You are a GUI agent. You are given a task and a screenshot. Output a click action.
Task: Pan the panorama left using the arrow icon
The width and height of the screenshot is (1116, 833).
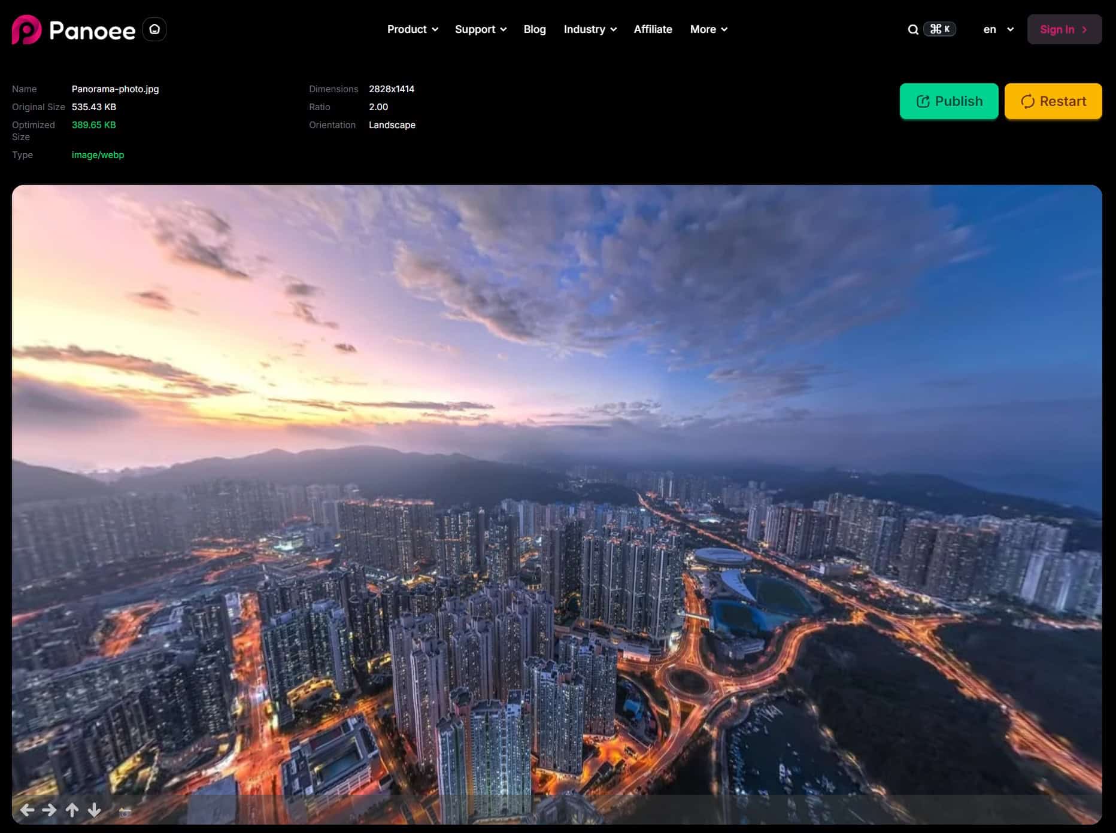point(28,810)
